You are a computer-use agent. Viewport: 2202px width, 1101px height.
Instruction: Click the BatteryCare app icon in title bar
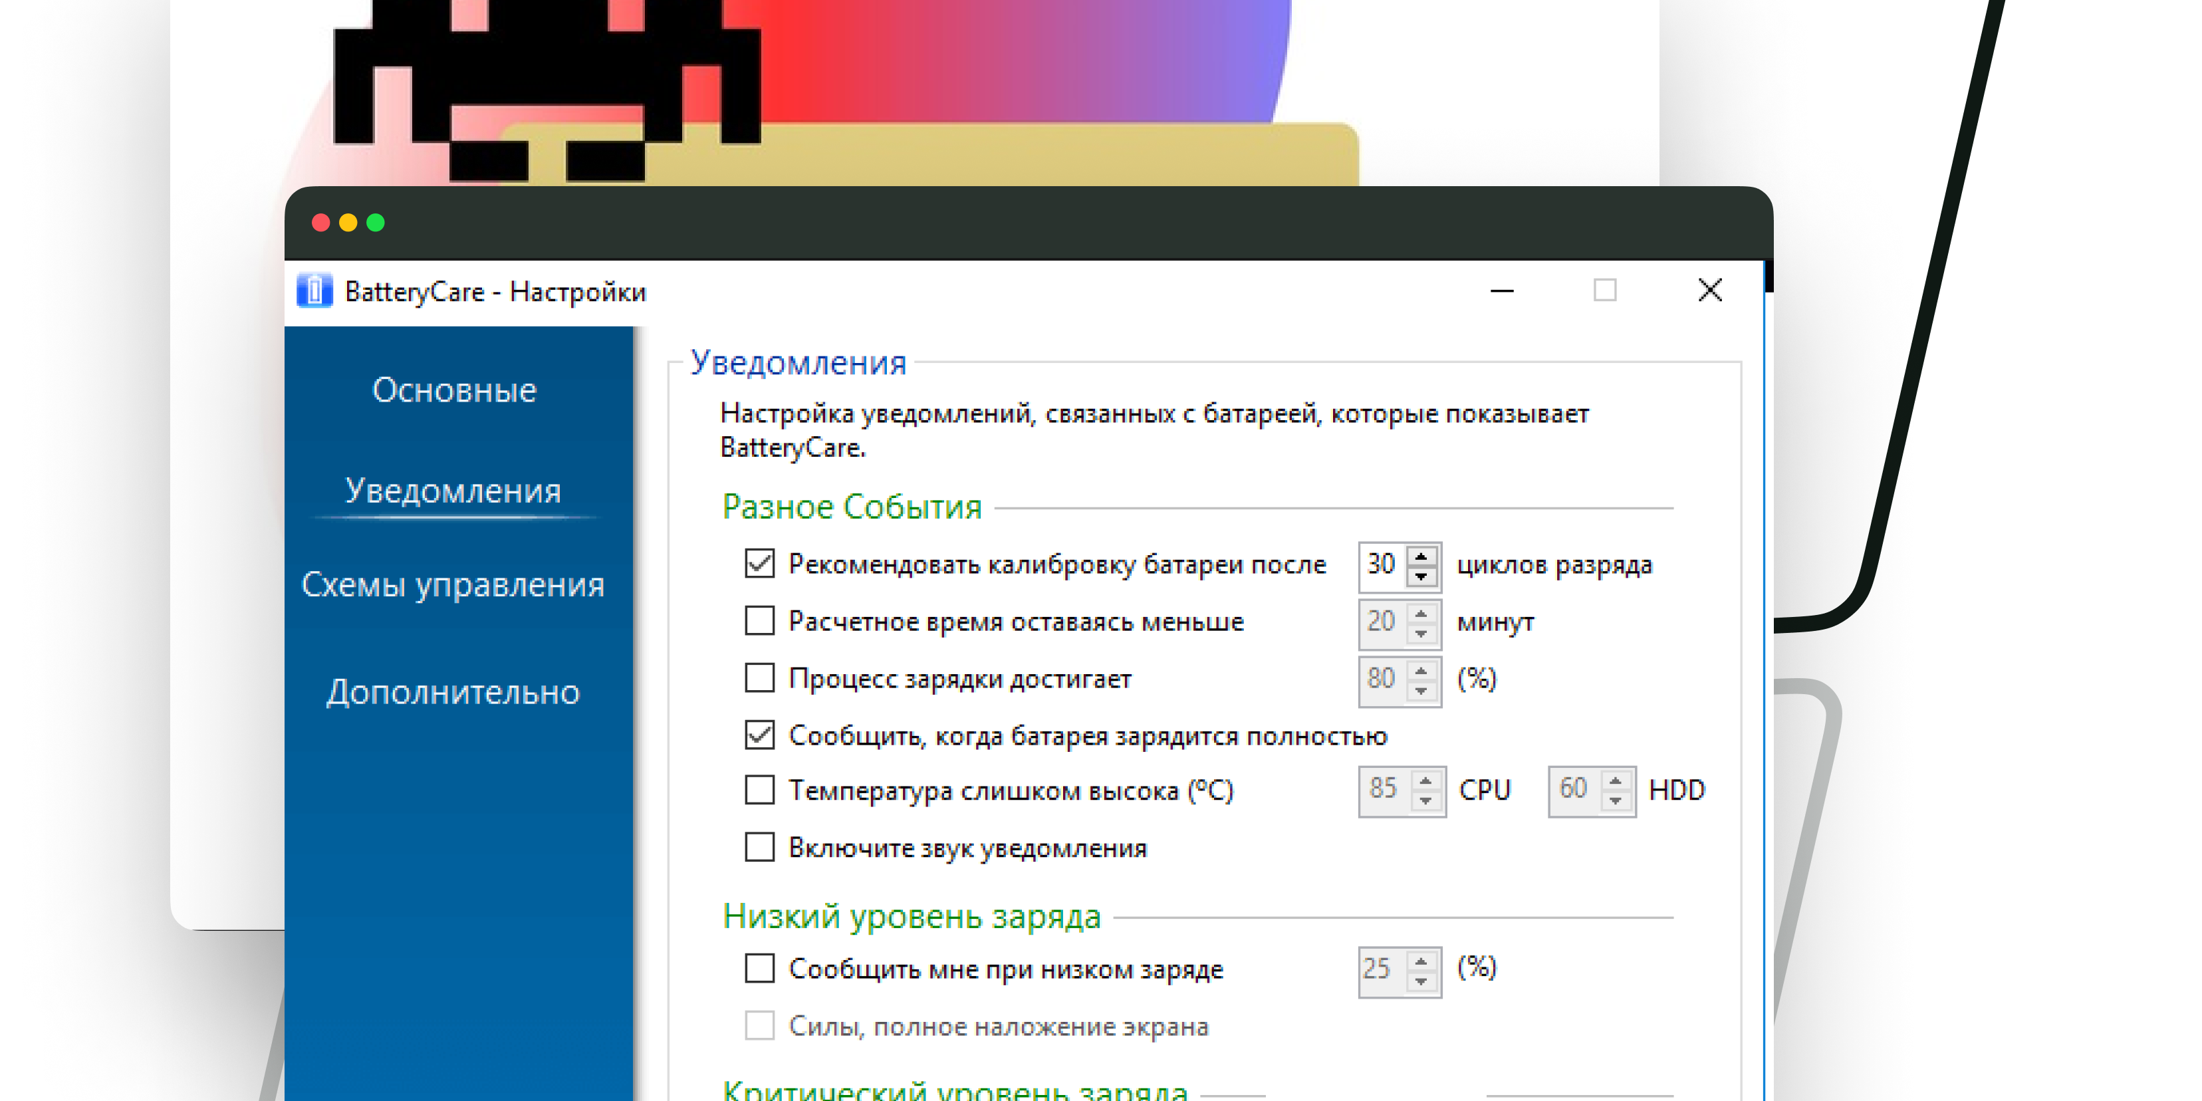tap(314, 291)
